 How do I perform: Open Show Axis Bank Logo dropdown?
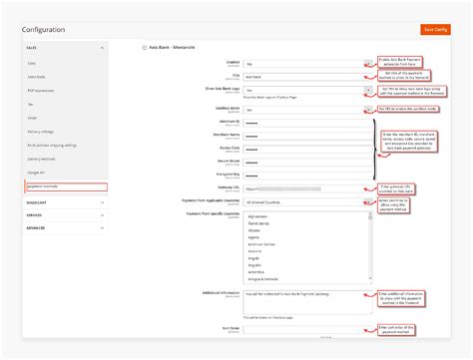(307, 90)
